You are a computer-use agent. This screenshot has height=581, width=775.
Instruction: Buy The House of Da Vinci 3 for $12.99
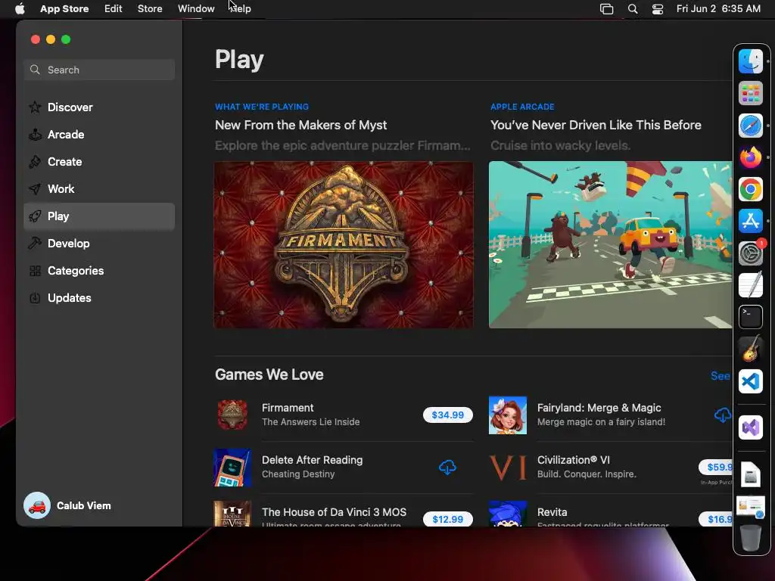click(448, 519)
